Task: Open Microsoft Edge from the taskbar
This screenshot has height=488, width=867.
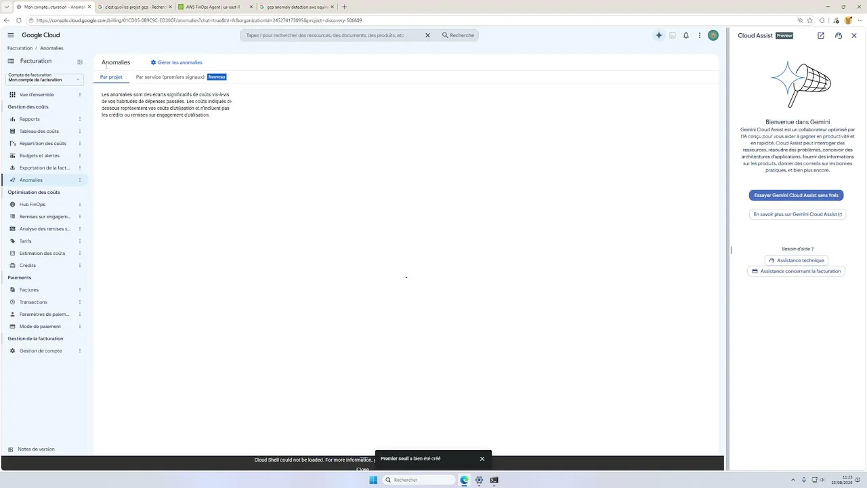Action: point(464,480)
